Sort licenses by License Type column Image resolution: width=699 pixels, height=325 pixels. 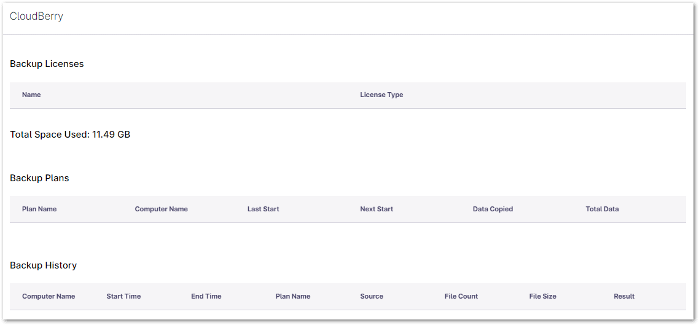tap(381, 95)
